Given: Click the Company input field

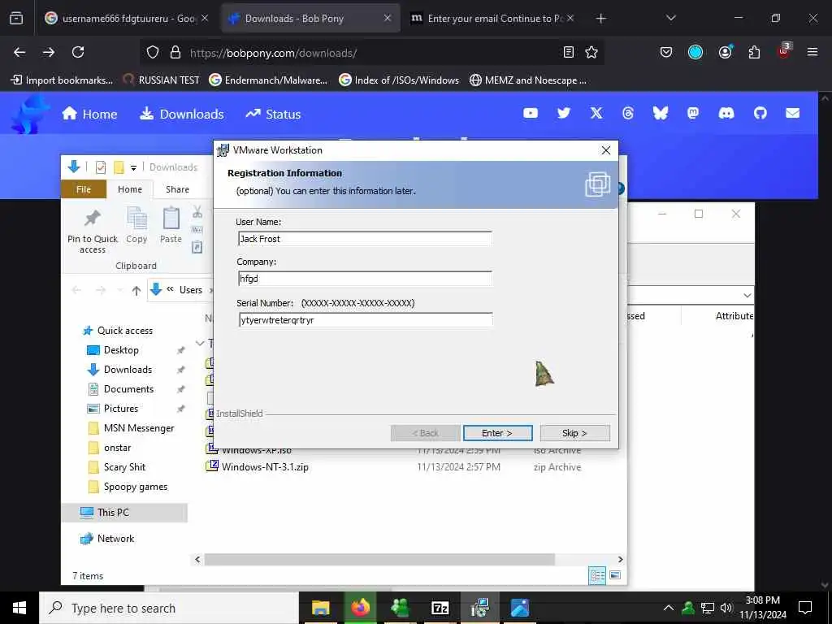Looking at the screenshot, I should click(x=365, y=279).
